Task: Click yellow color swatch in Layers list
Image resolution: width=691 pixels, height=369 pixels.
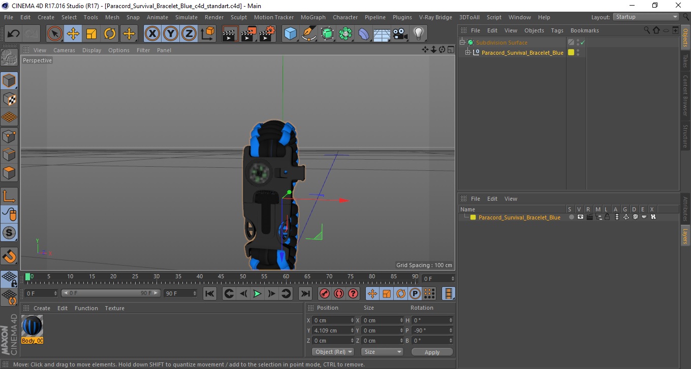Action: click(x=473, y=217)
